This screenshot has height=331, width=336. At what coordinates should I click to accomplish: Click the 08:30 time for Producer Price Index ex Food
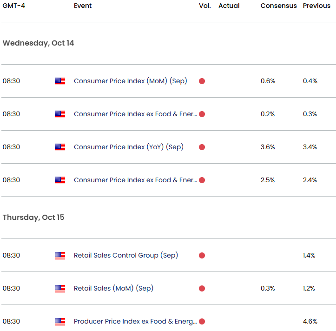pyautogui.click(x=11, y=321)
